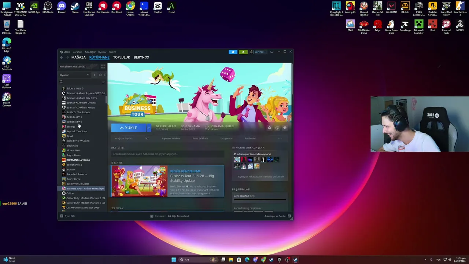
Task: Select Baldur's Gate 3 in library
Action: tap(75, 88)
